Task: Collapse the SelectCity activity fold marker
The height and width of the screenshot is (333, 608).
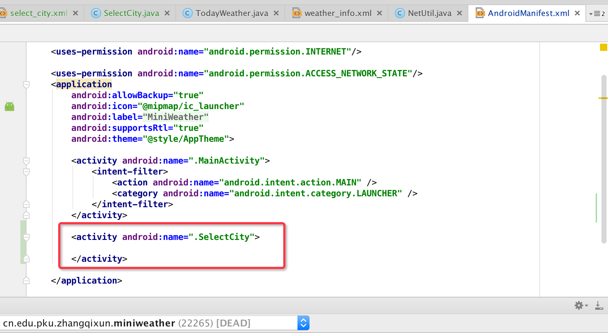Action: 26,237
